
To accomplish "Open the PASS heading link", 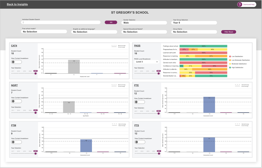I will (x=137, y=46).
